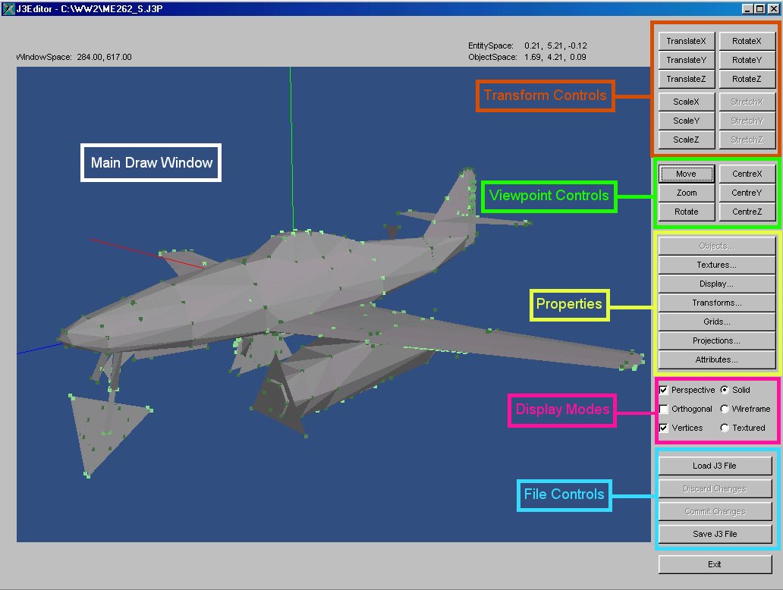
Task: Activate the ScaleY button
Action: coord(686,121)
